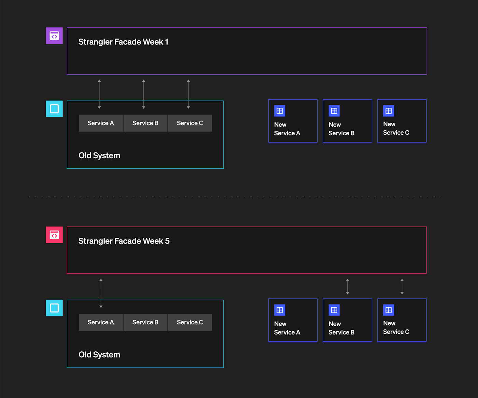This screenshot has height=398, width=478.
Task: Click the grid icon in Week 1 New Service B
Action: click(334, 111)
